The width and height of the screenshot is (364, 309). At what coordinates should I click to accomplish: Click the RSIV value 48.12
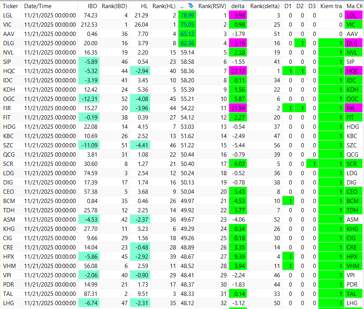click(187, 303)
